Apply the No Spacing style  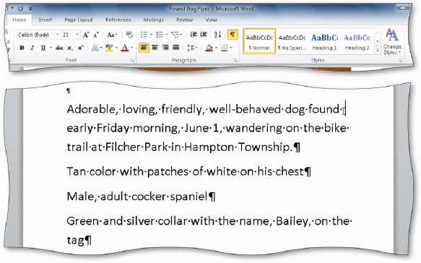point(292,41)
